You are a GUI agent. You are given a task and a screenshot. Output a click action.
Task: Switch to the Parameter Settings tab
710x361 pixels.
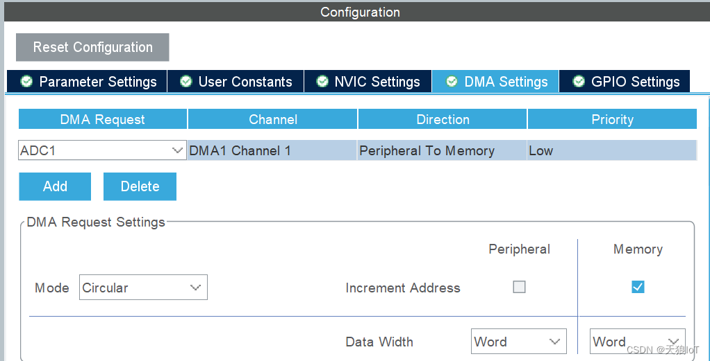point(88,81)
